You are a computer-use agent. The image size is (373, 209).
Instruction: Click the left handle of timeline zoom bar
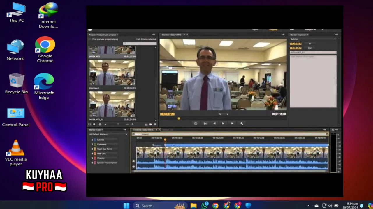click(133, 134)
